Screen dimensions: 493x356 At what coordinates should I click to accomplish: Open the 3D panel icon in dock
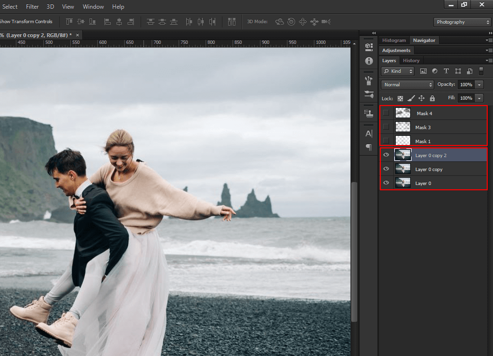coord(369,47)
